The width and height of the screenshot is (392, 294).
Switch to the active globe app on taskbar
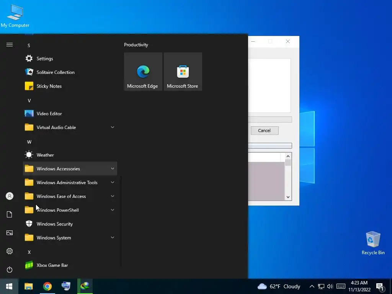(85, 286)
